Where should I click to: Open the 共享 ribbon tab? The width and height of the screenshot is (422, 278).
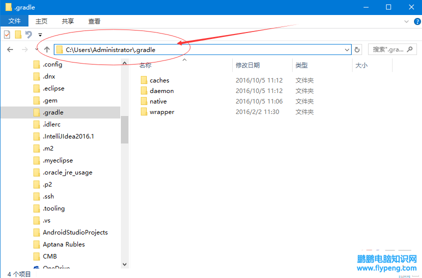(68, 21)
